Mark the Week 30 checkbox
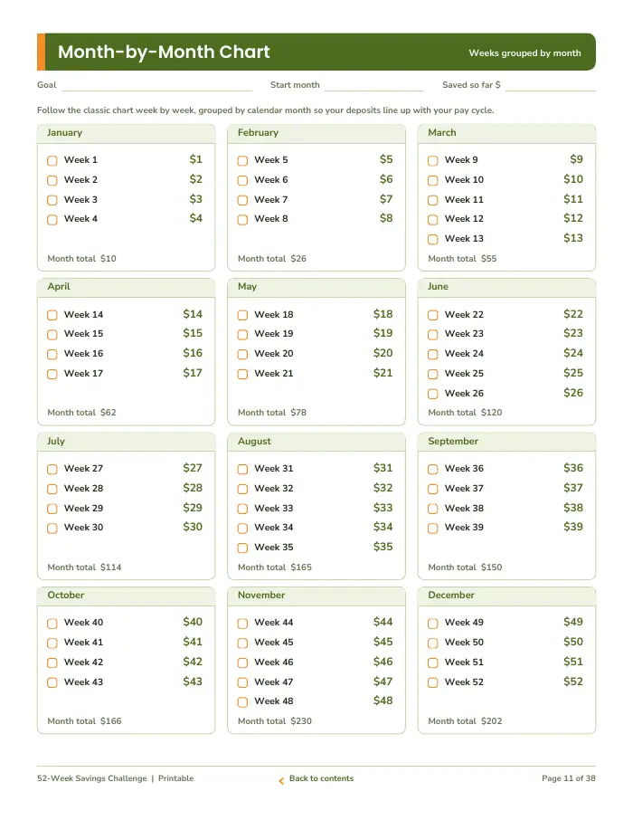 point(52,529)
